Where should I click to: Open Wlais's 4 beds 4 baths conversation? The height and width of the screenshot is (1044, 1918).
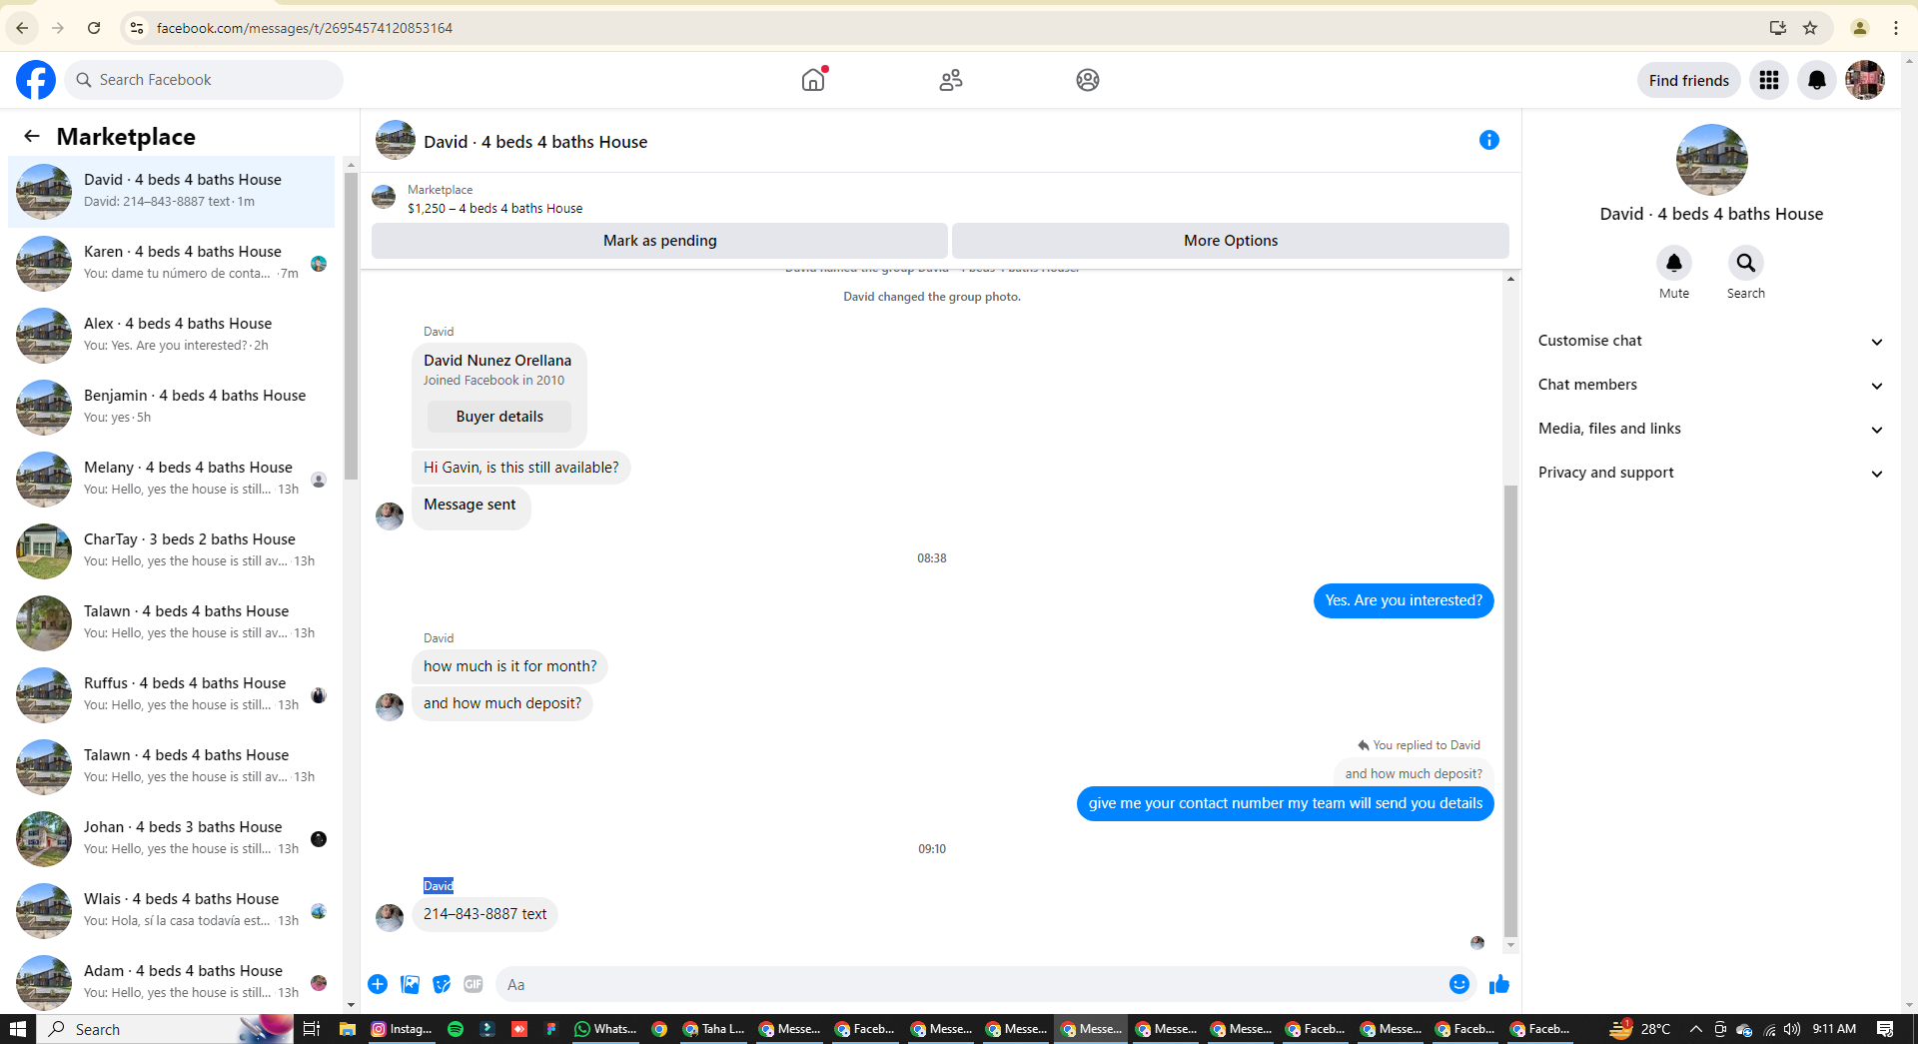point(172,910)
